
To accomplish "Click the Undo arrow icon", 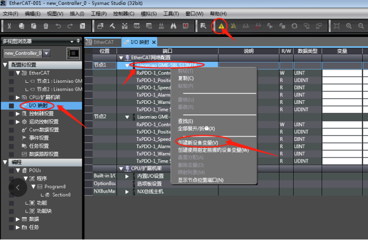I will pos(58,26).
